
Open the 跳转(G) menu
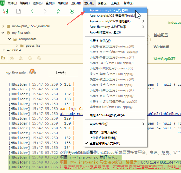[63, 3]
